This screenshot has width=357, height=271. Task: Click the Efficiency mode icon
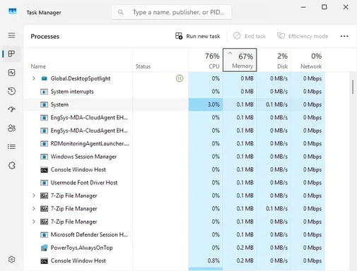pyautogui.click(x=281, y=36)
